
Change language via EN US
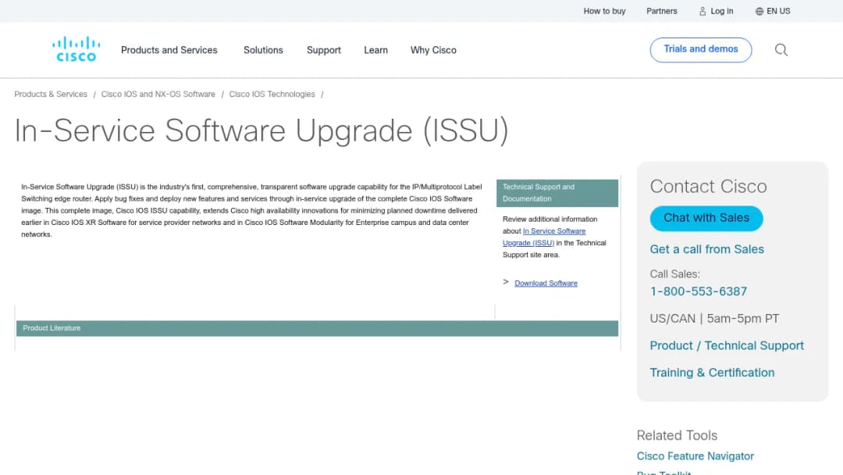(778, 11)
